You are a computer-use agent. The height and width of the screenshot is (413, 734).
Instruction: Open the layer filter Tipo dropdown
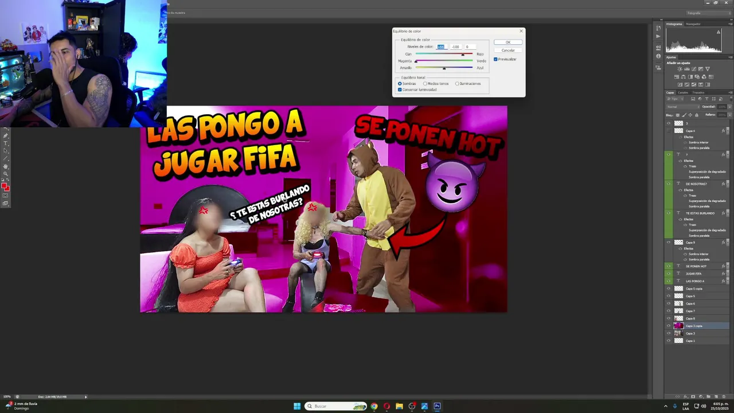(x=676, y=99)
